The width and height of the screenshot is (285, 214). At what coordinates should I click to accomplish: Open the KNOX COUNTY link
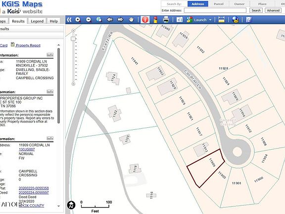[32, 206]
